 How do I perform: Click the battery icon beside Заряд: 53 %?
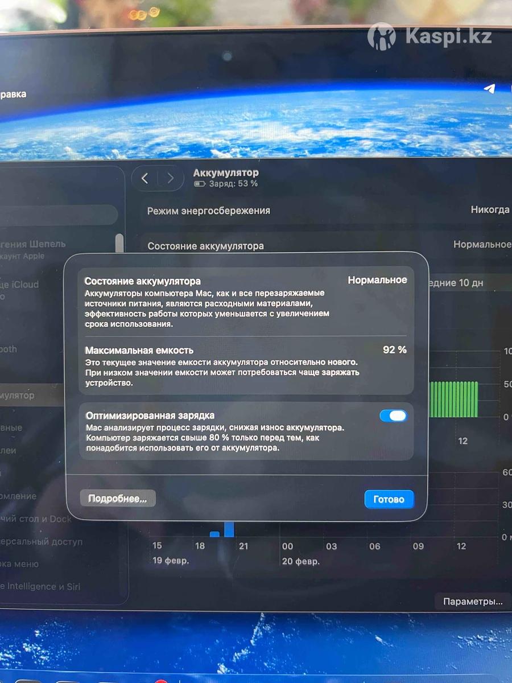tap(199, 184)
